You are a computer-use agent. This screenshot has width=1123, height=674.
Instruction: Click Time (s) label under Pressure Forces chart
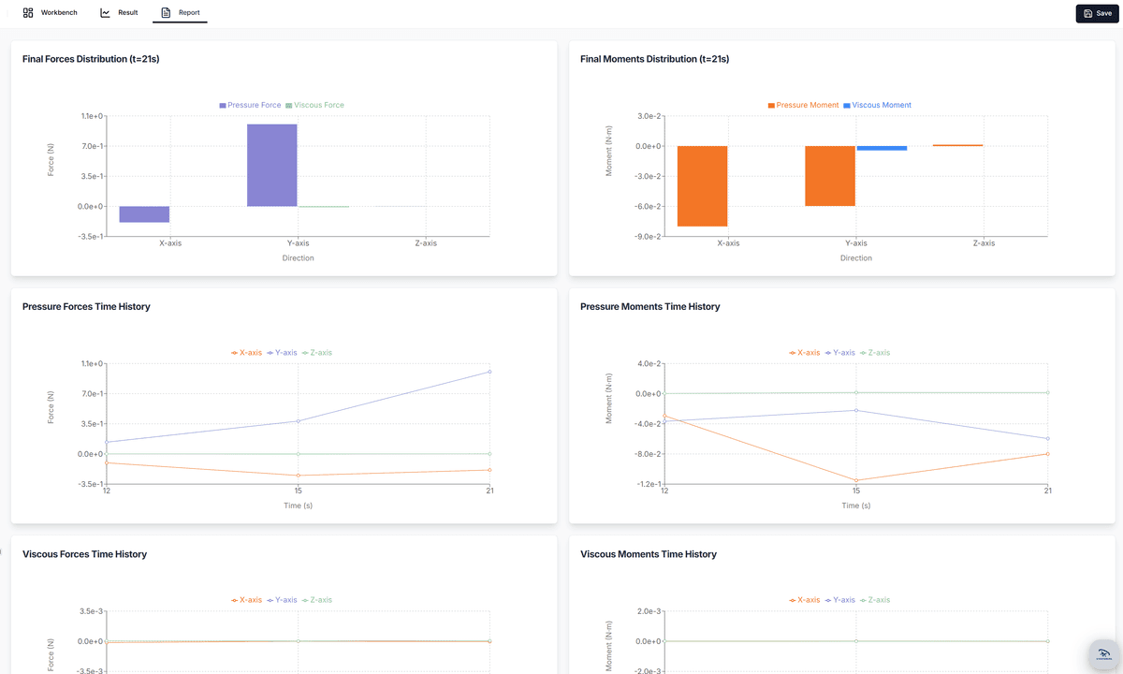(x=299, y=505)
